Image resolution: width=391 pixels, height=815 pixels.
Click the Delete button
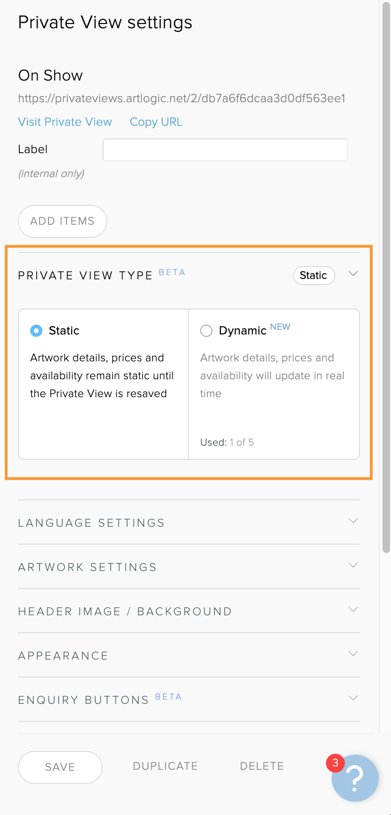tap(262, 766)
